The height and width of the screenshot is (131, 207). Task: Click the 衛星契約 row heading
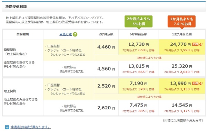[x=10, y=50]
